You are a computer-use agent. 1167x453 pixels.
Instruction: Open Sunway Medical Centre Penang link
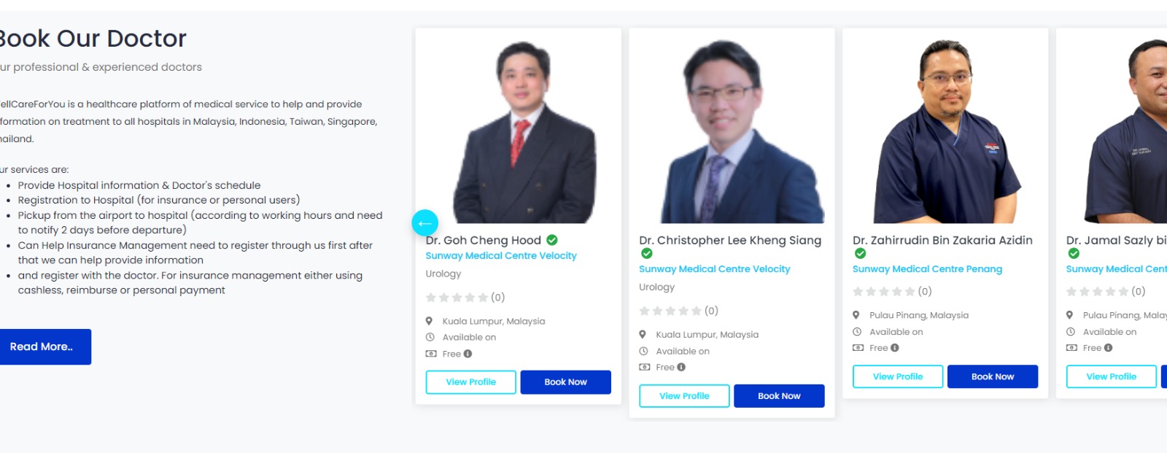coord(927,269)
